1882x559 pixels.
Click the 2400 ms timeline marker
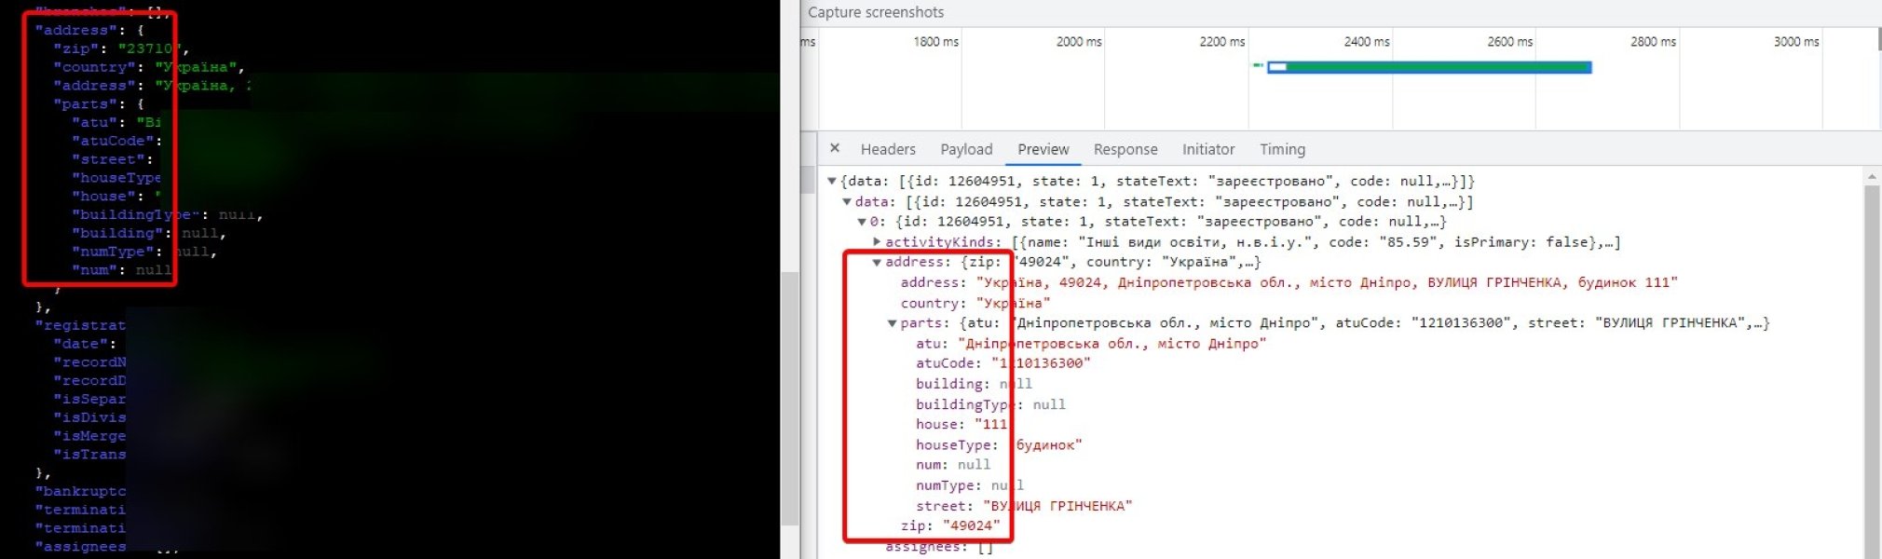coord(1366,42)
